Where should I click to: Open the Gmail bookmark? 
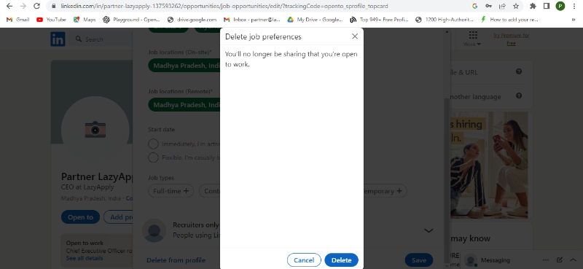[17, 20]
